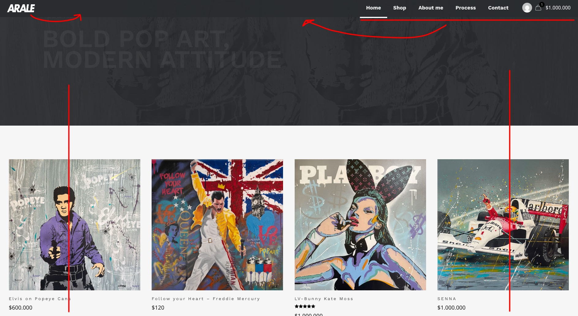Select the LV-Bunny Kate Moss artwork image
The image size is (578, 316).
tap(360, 225)
